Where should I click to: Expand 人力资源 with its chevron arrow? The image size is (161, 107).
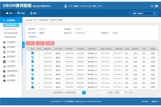19,61
